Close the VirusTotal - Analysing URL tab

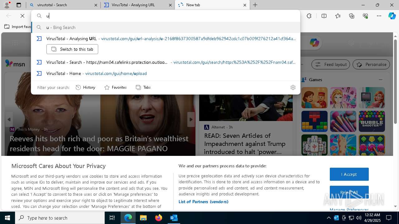[x=170, y=5]
